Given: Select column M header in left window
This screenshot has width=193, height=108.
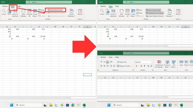Looking at the screenshot, I should 55,27.
